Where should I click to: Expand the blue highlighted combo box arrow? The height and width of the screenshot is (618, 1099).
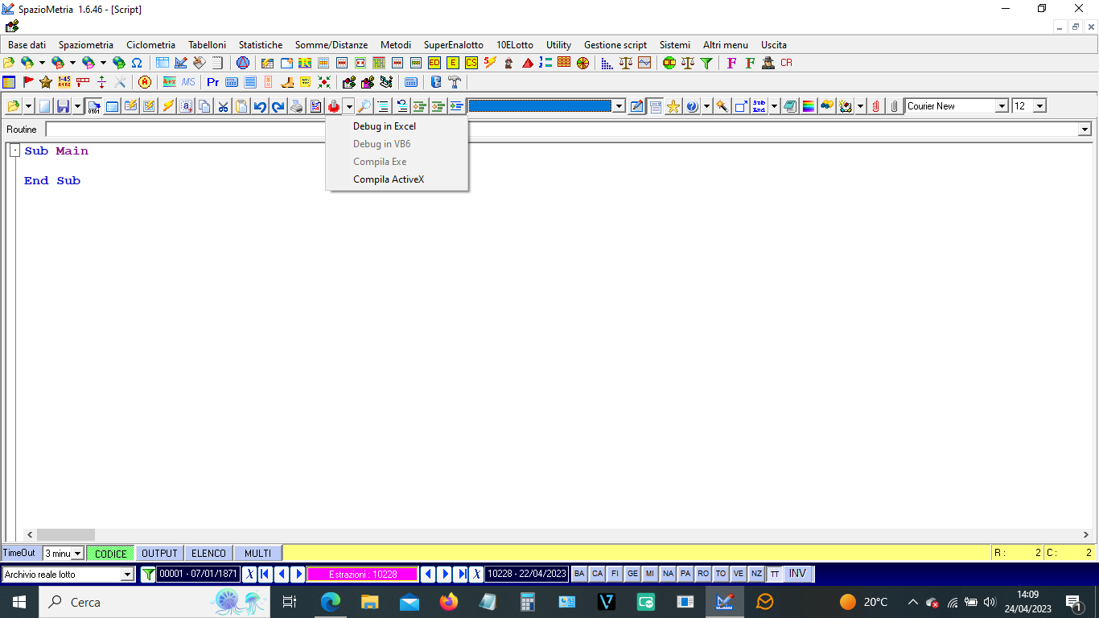point(619,106)
